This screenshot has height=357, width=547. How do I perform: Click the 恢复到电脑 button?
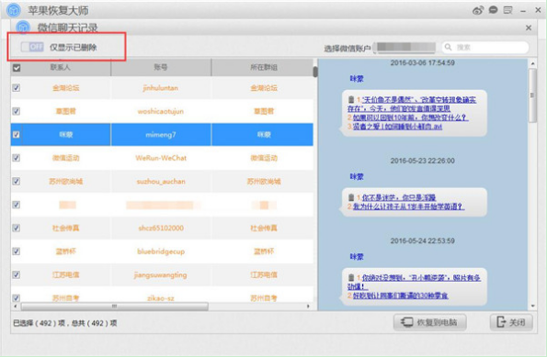click(x=430, y=322)
